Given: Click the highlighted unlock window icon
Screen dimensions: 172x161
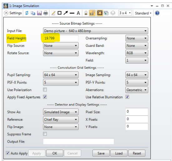Looking at the screenshot, I should click(x=92, y=13).
